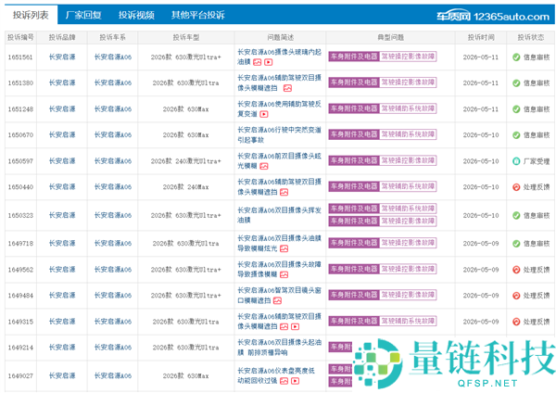Open complaint 长安启源A06行驶中突然变道引起事故

tap(279, 134)
